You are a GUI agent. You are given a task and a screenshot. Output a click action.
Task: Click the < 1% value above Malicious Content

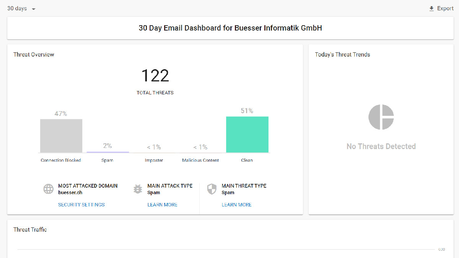200,147
